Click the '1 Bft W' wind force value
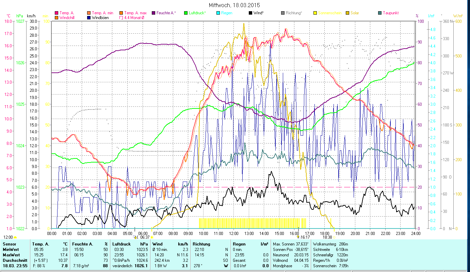The width and height of the screenshot is (470, 272). [161, 266]
